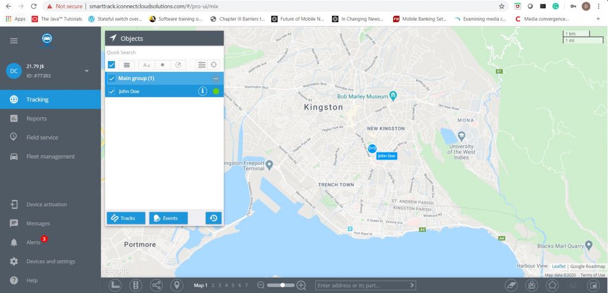Switch to map tab 2
Viewport: 608px width, 293px height.
point(213,286)
